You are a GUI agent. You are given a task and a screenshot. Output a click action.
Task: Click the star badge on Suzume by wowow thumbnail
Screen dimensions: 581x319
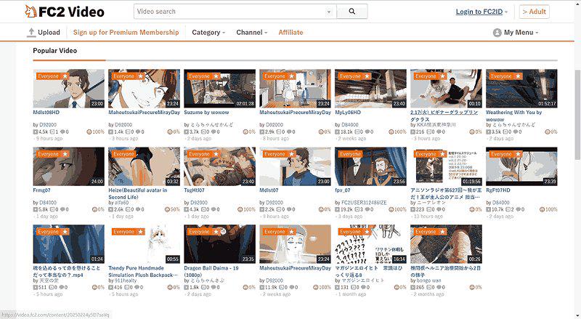click(216, 76)
